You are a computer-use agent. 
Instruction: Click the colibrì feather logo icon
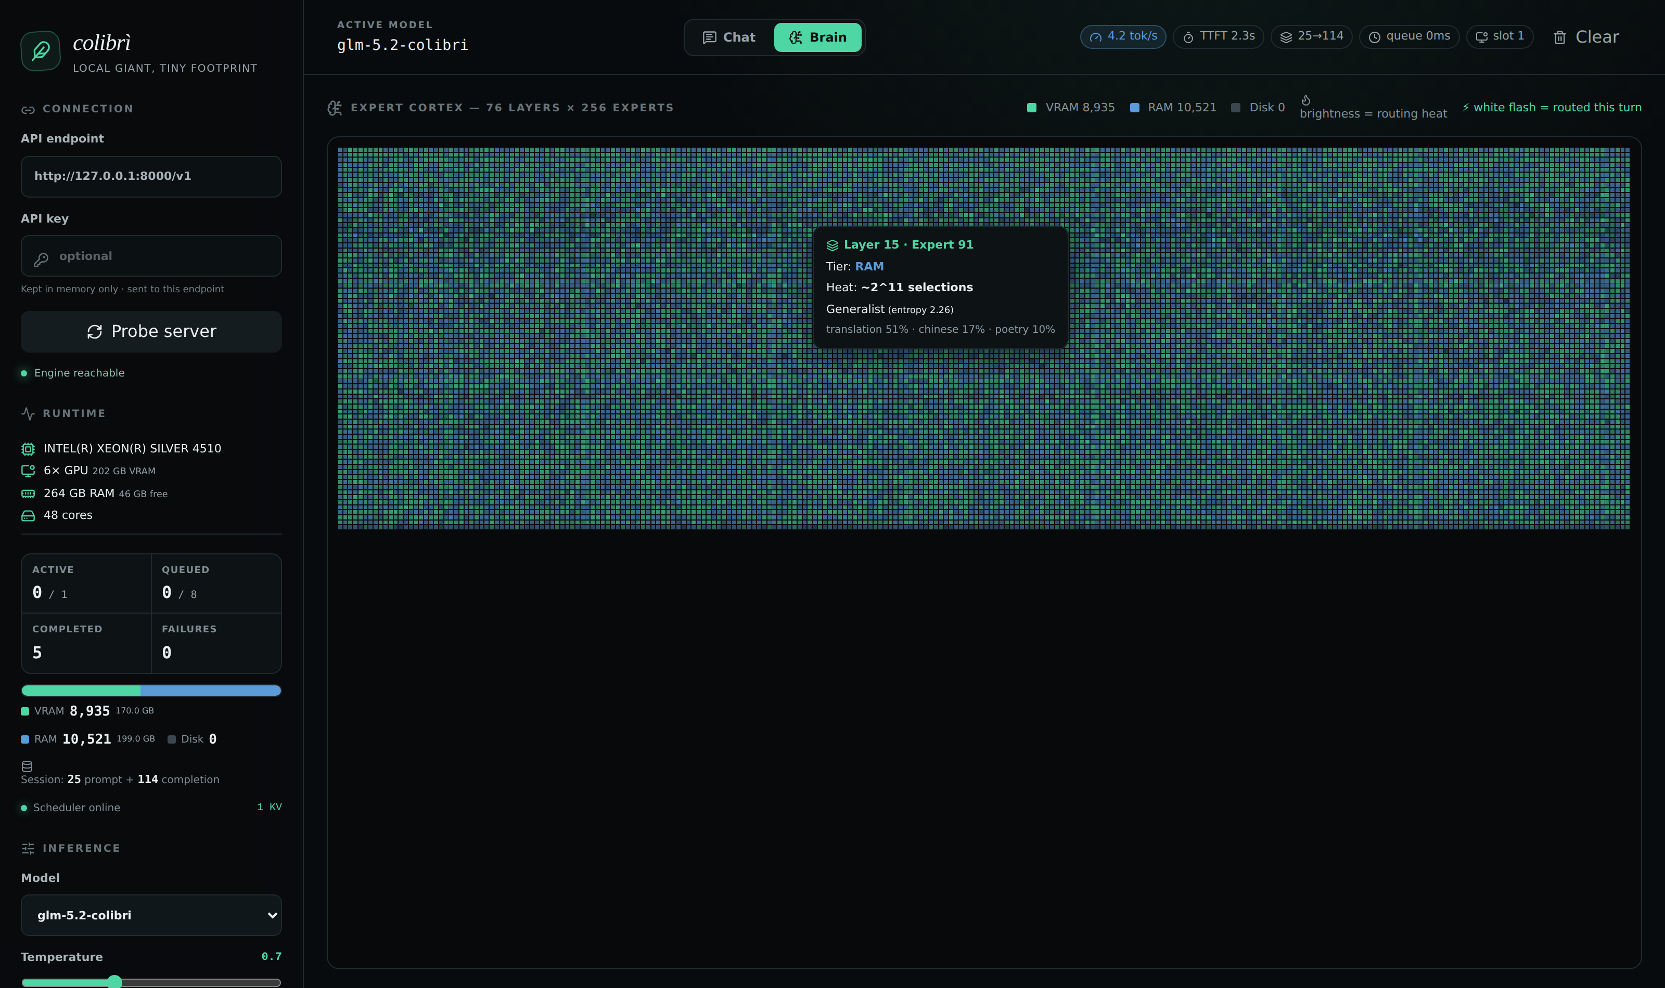pyautogui.click(x=41, y=50)
